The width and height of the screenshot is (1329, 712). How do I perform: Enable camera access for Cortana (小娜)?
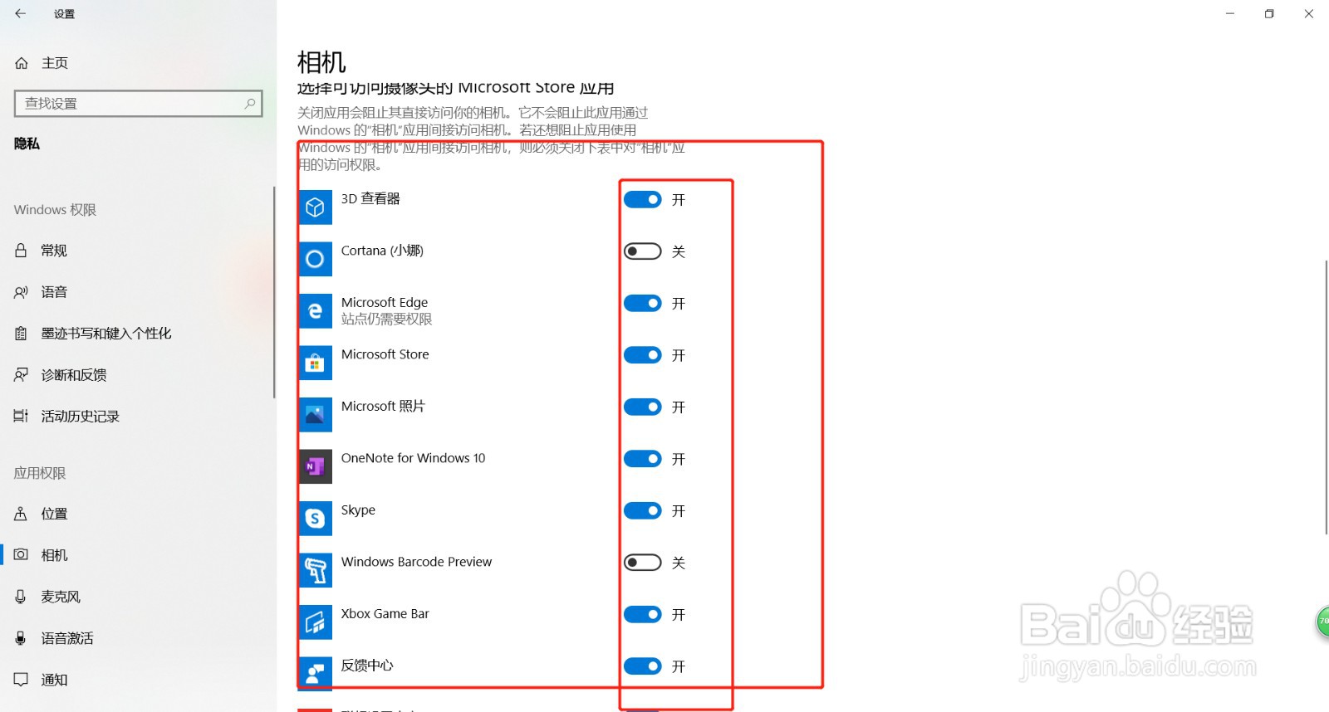(x=643, y=251)
